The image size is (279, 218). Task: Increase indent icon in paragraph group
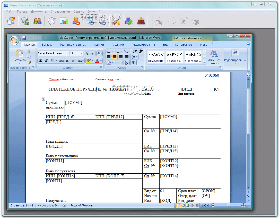pos(141,51)
